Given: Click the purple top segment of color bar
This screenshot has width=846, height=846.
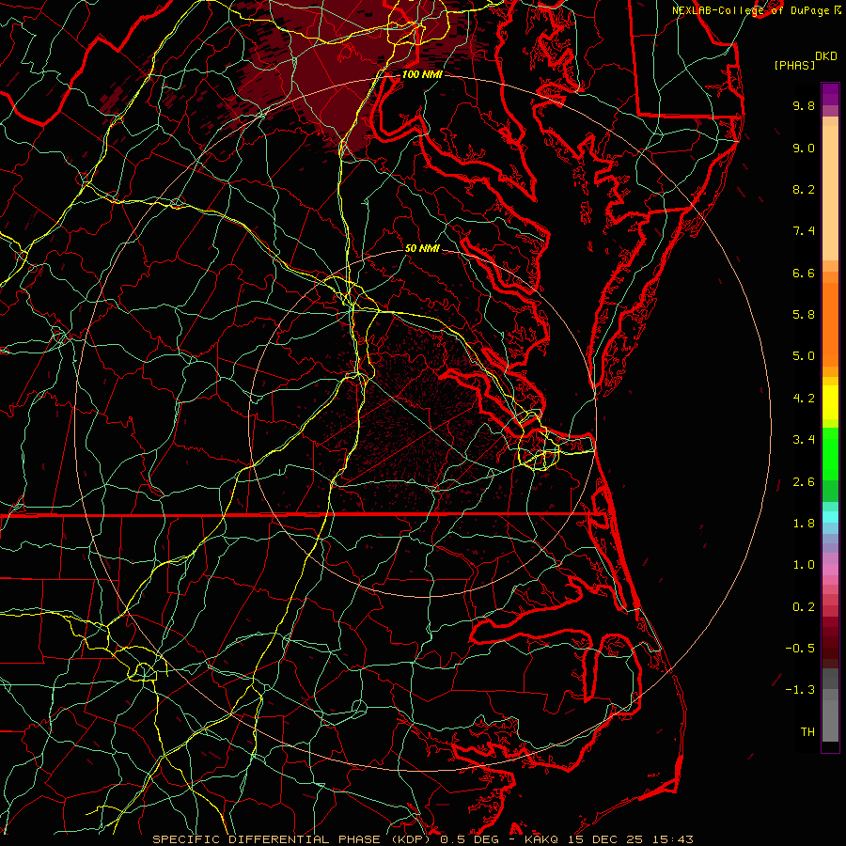Looking at the screenshot, I should pos(830,94).
